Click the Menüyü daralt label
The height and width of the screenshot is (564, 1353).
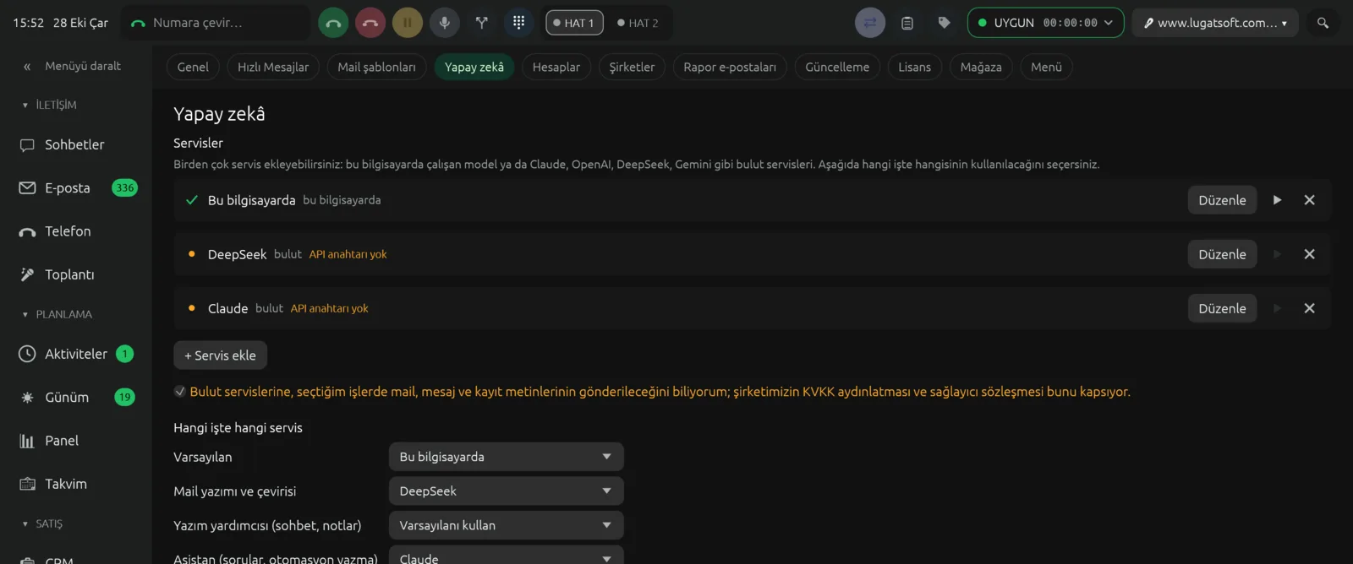(83, 66)
